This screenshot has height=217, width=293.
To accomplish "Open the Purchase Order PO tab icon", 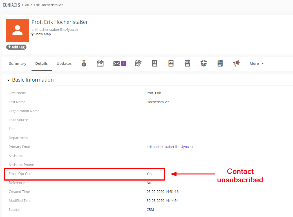I will (x=171, y=63).
